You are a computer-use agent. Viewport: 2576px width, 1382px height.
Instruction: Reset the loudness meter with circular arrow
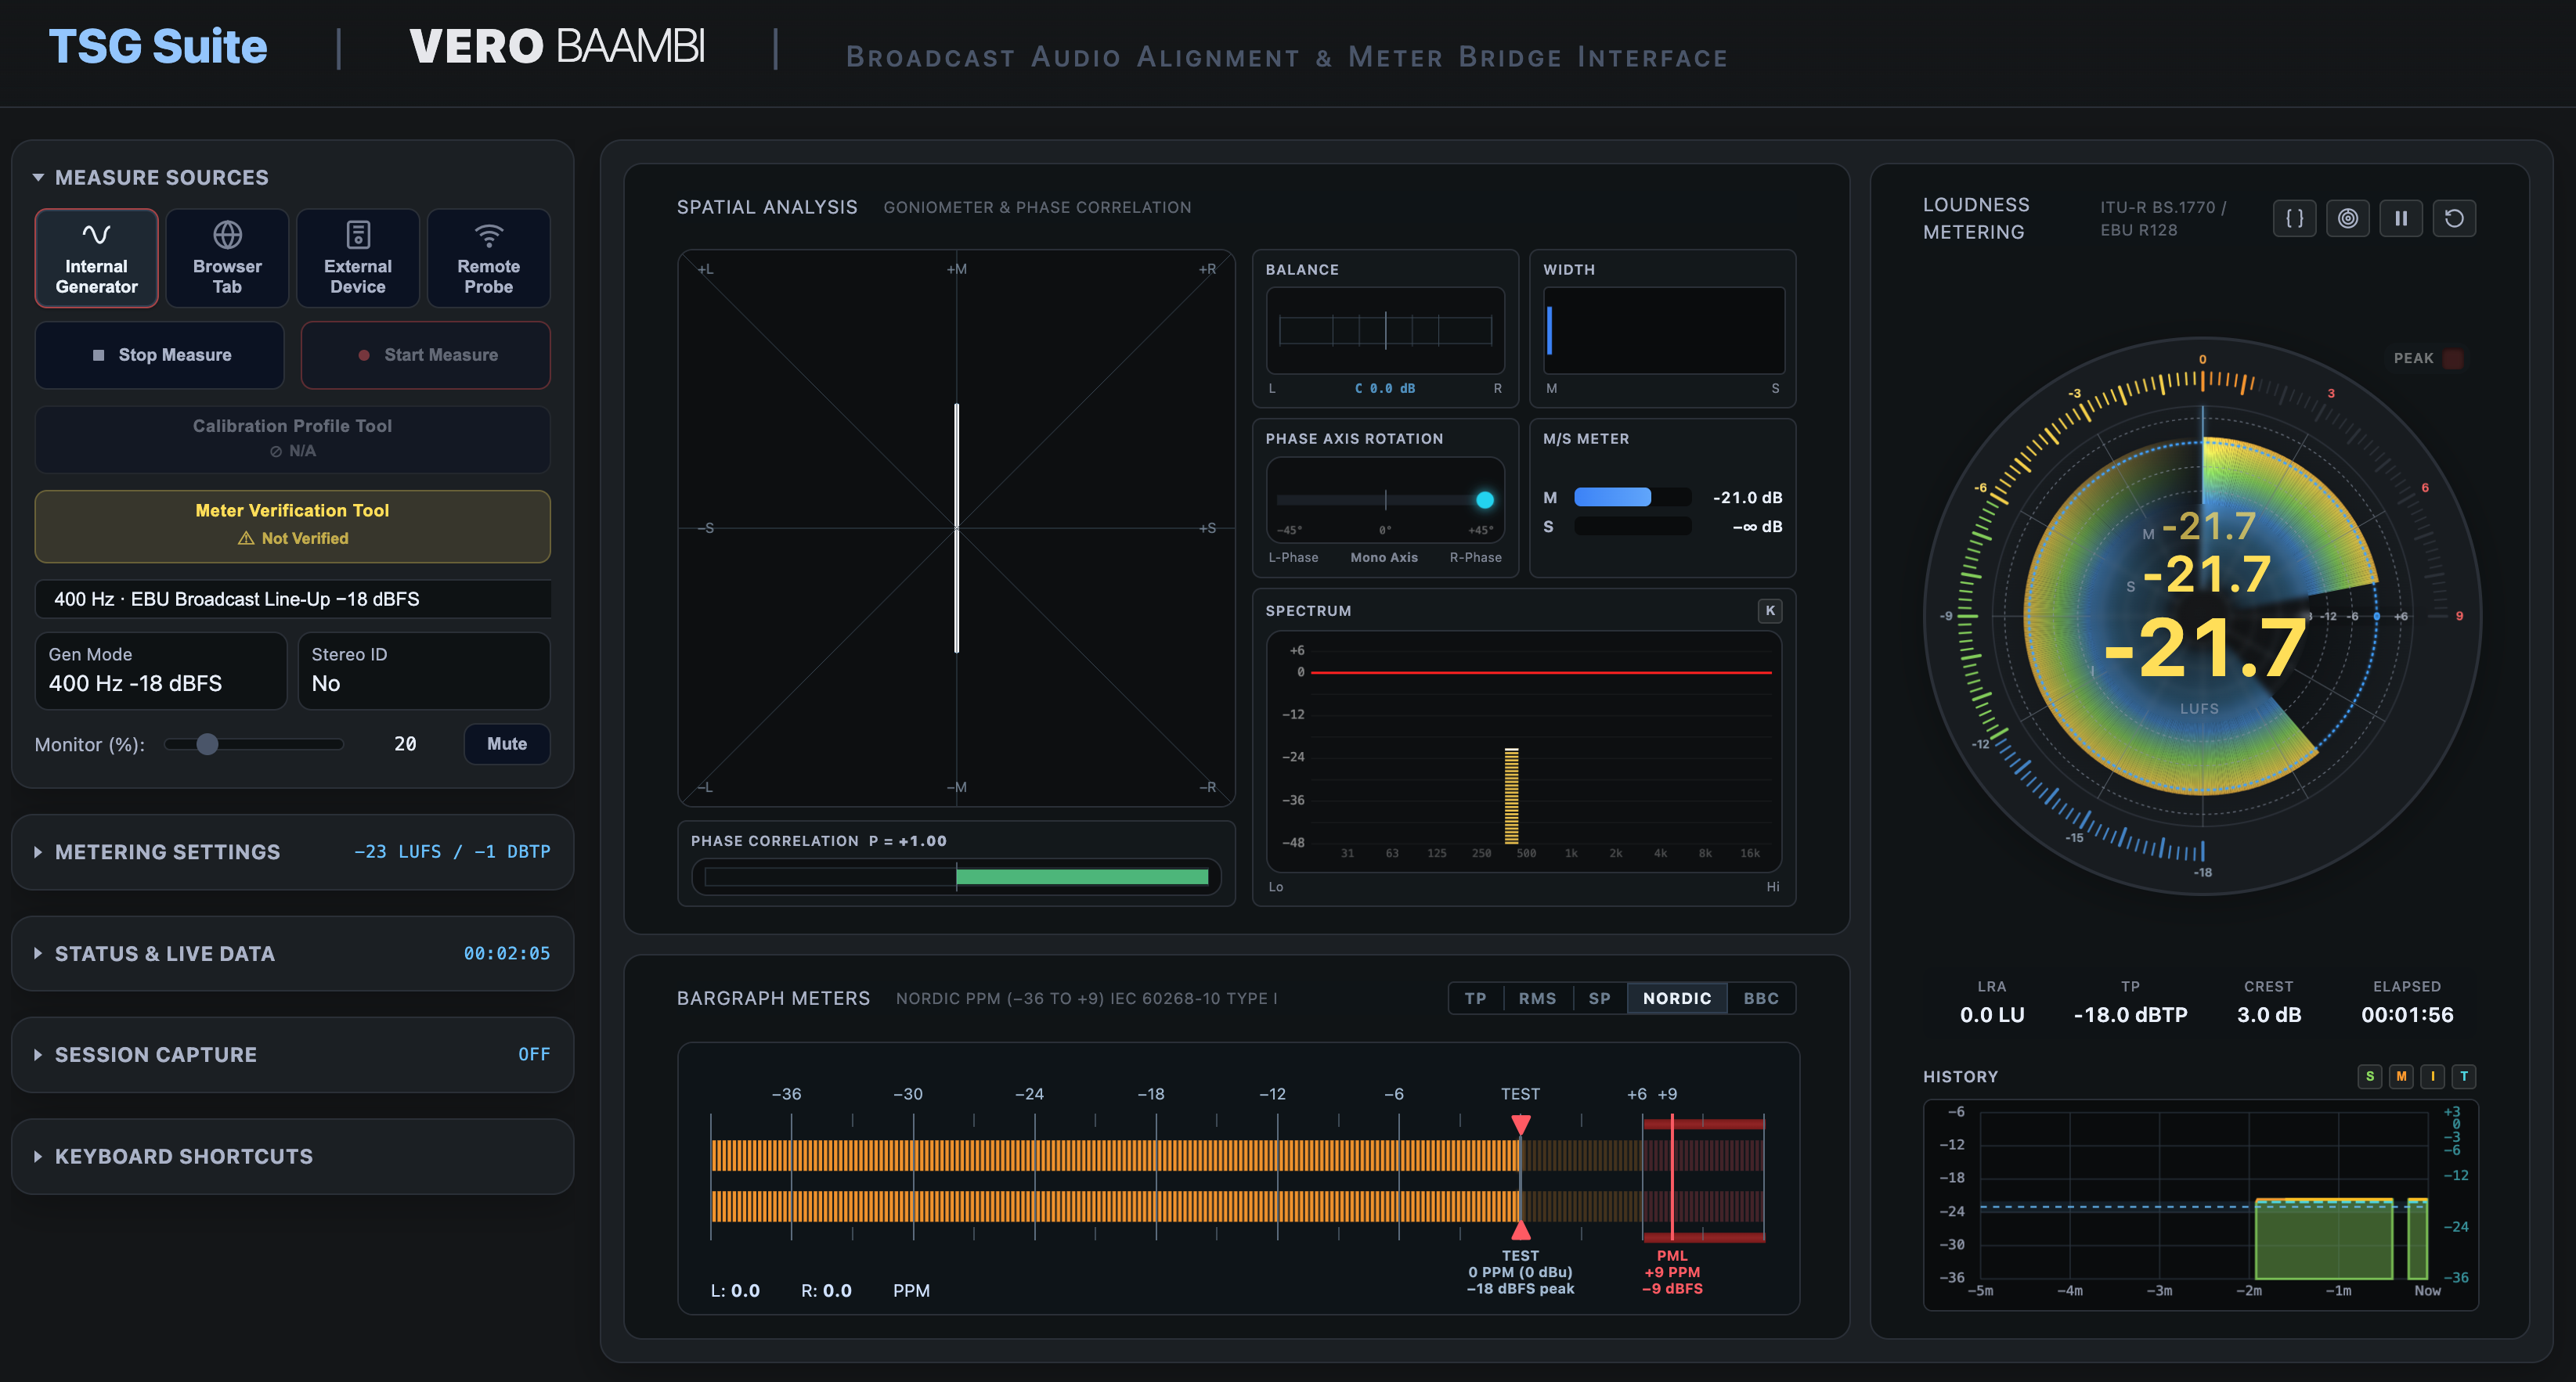coord(2454,218)
